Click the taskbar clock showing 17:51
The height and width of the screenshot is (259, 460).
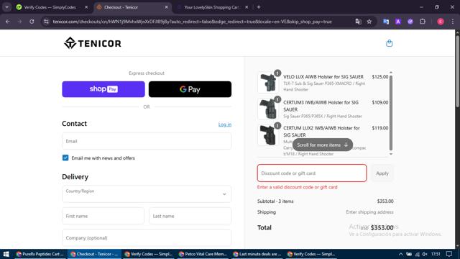(x=436, y=254)
